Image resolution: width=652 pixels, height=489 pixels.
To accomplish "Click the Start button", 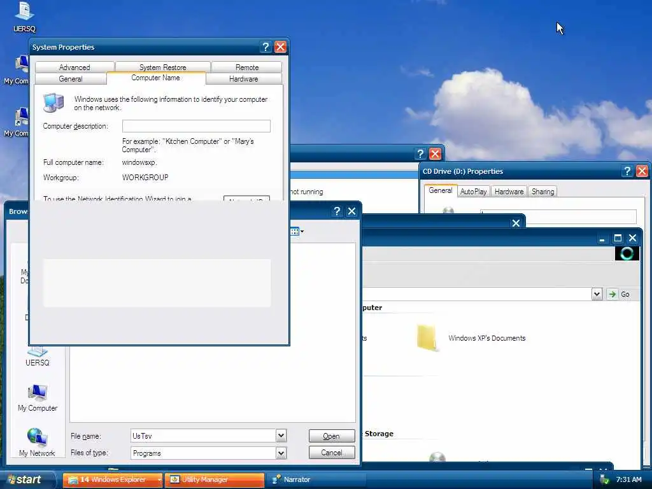I will click(27, 479).
